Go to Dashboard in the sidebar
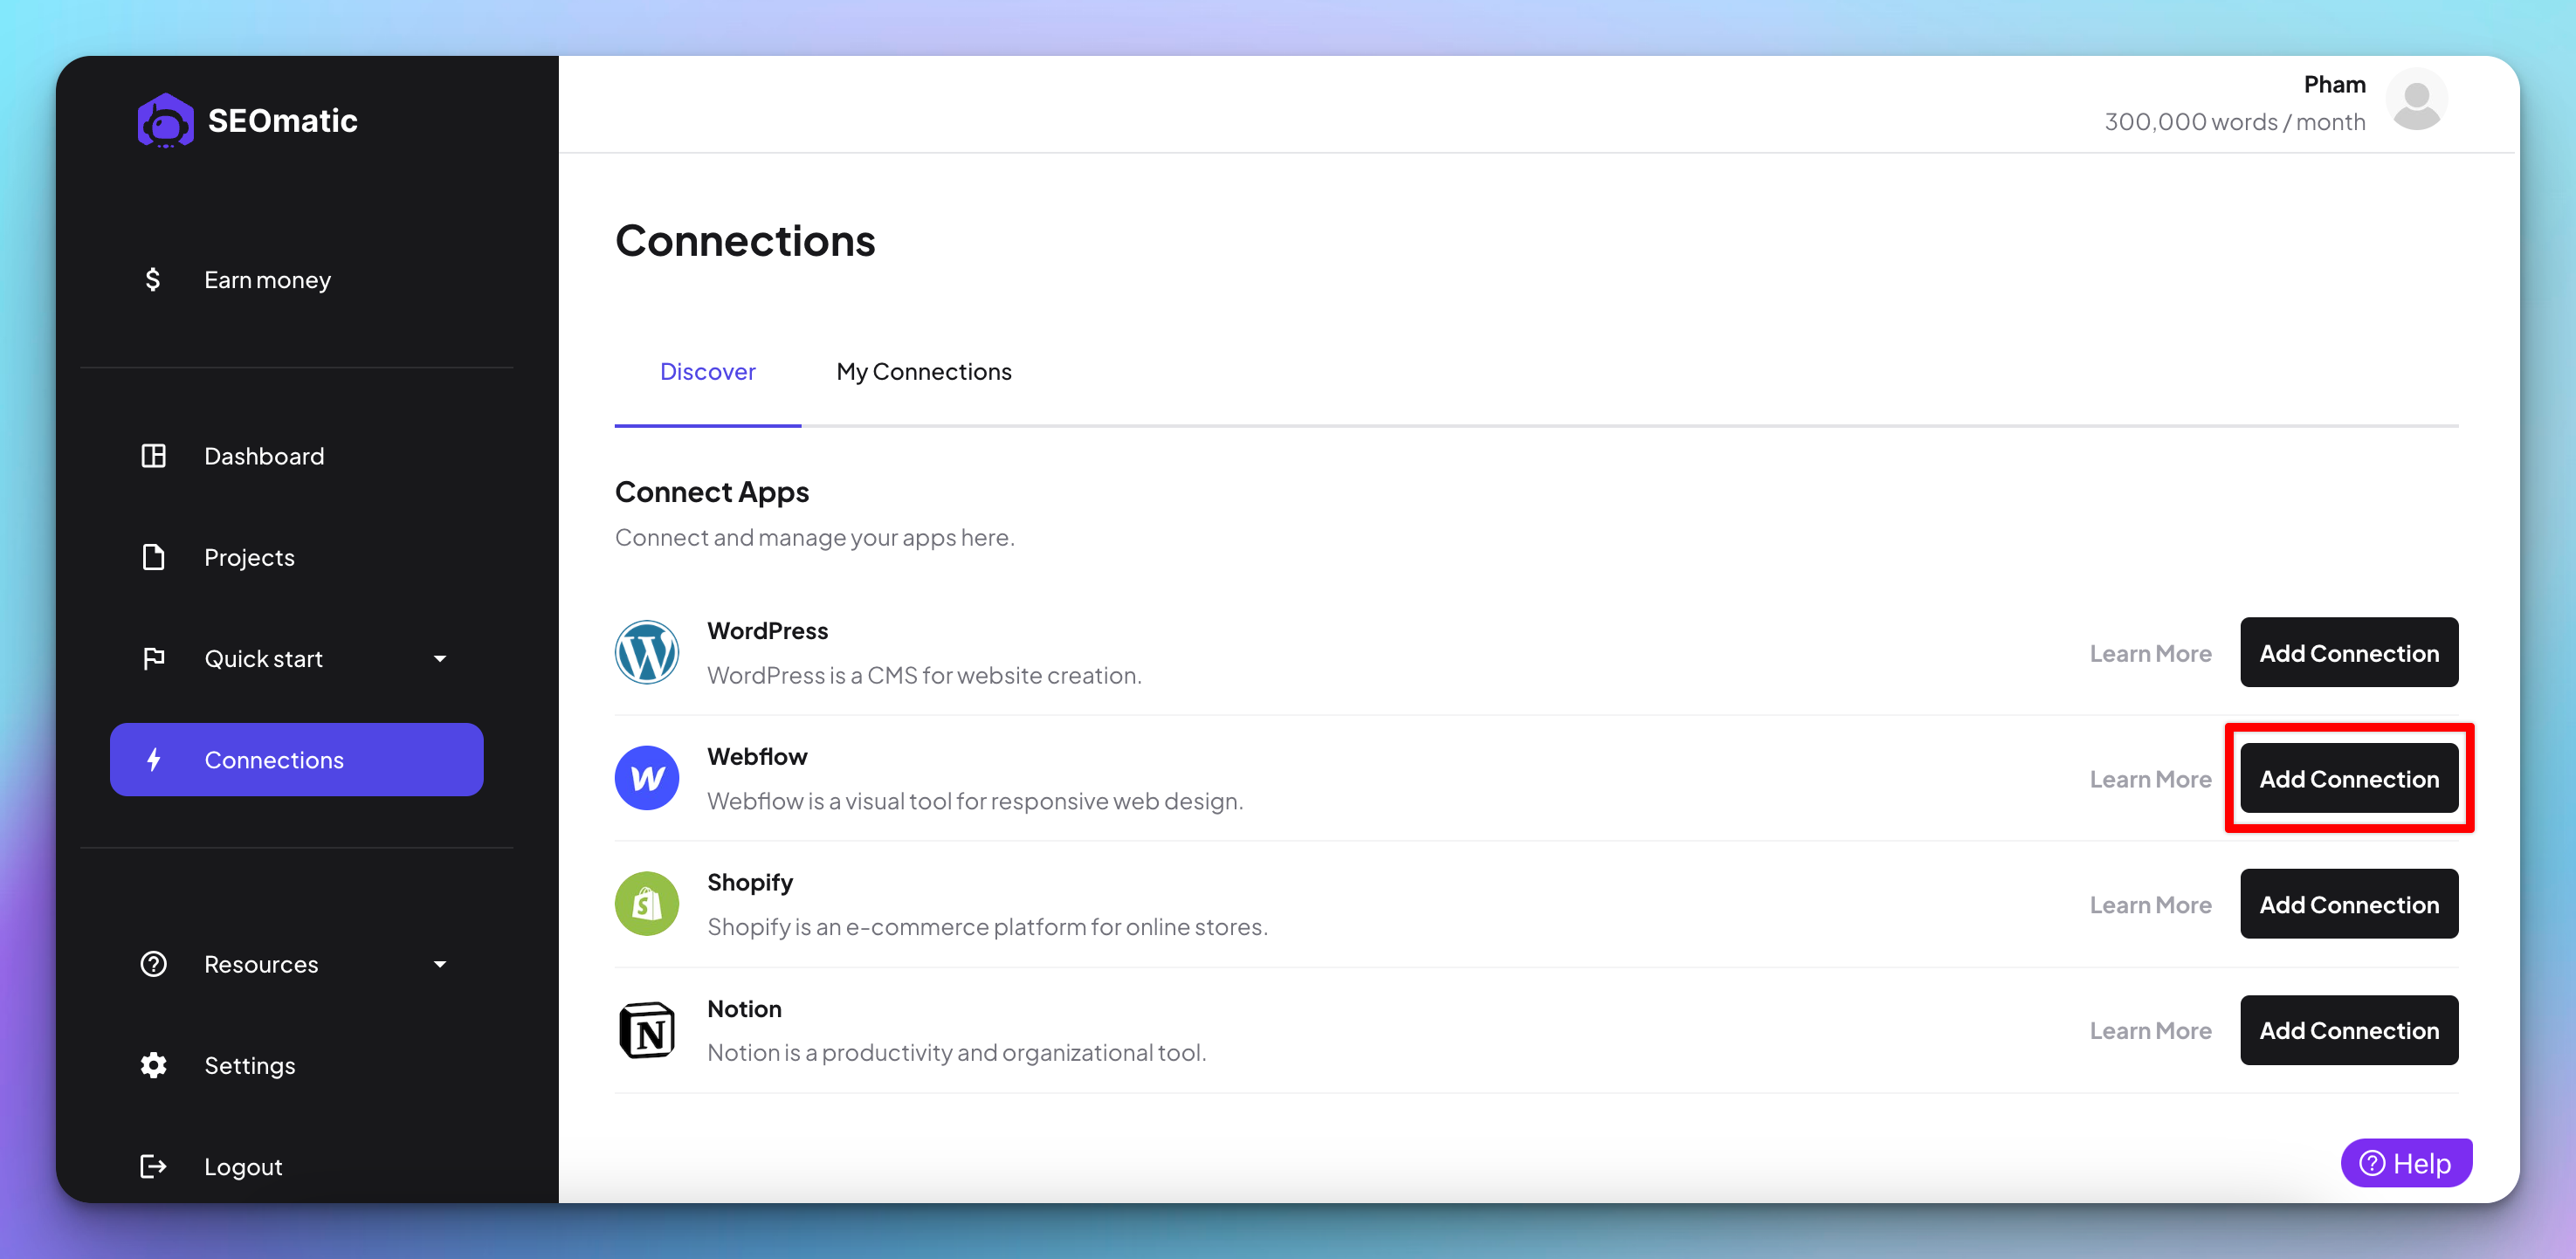Screen dimensions: 2576x1259 click(x=264, y=456)
